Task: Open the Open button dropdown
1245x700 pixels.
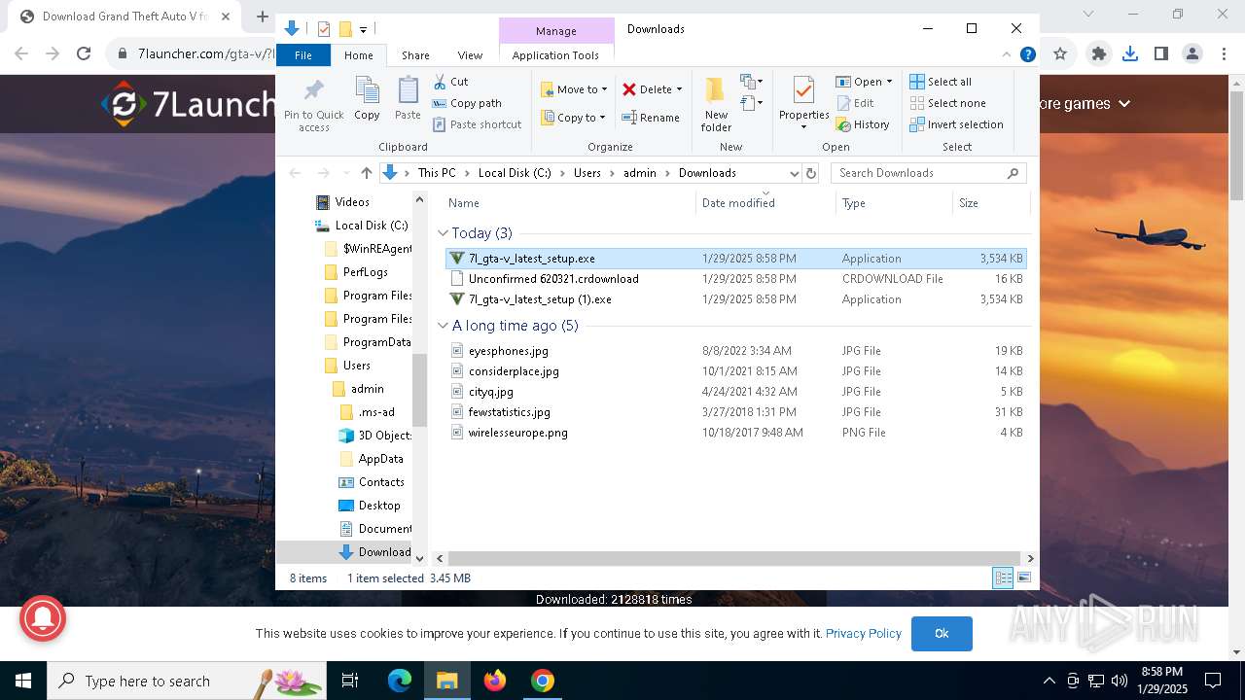Action: point(889,82)
